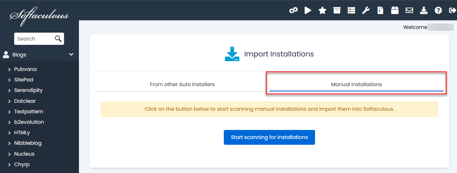Select the Manual Installations tab
The height and width of the screenshot is (173, 457).
point(356,84)
